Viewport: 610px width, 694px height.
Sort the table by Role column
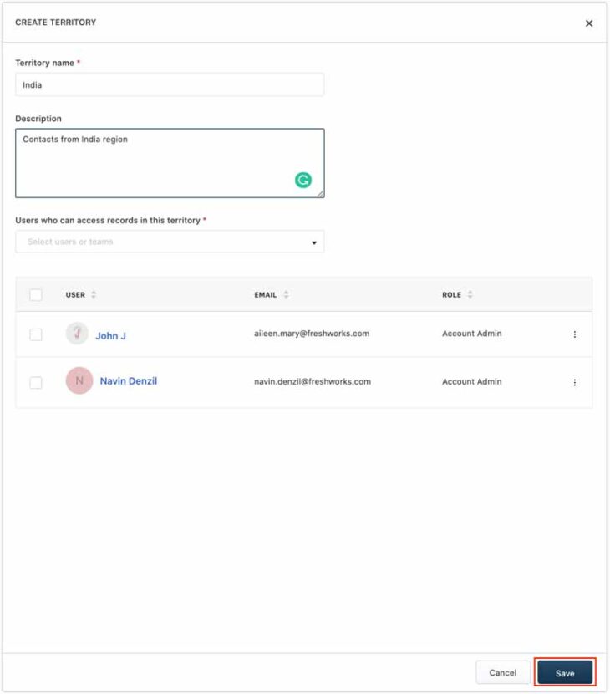tap(470, 295)
